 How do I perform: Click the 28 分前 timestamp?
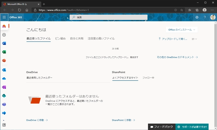click(115, 49)
